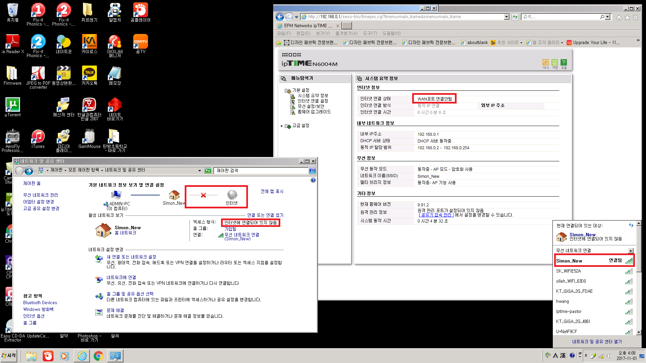Click the 제어판 검색 search field

(261, 171)
